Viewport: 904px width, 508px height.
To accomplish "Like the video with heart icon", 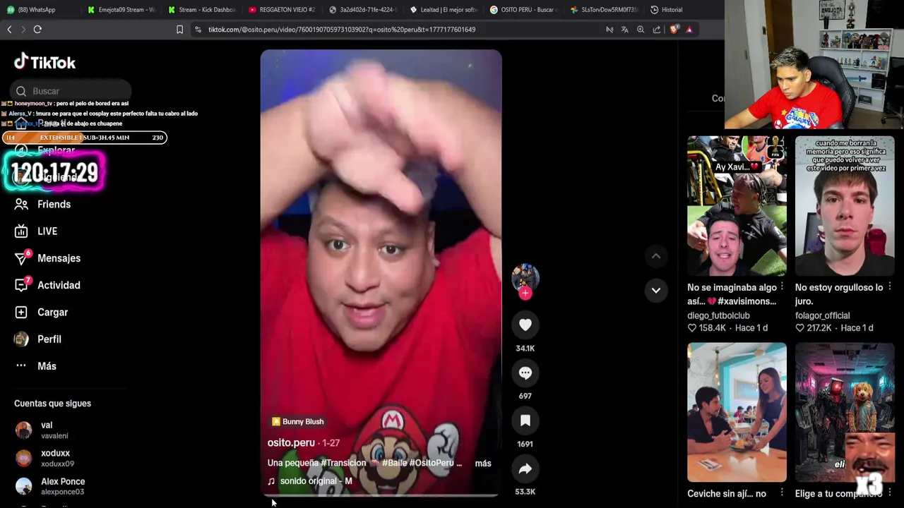I will 525,325.
